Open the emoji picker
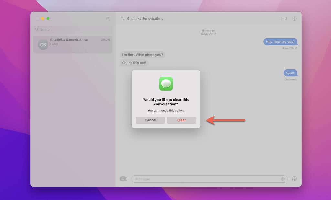Viewport: 331px width, 200px height. tap(294, 179)
